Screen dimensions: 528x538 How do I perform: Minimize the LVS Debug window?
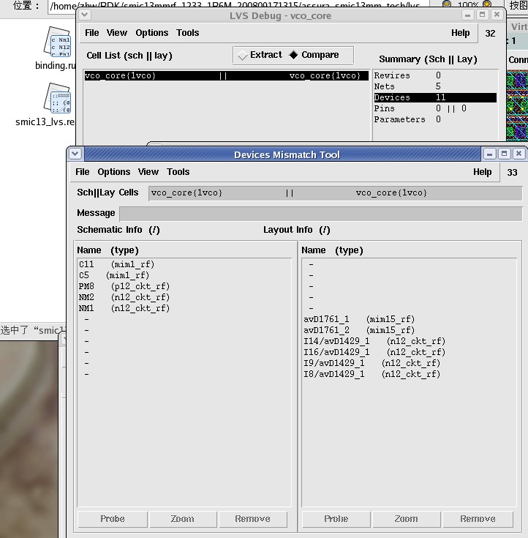(467, 15)
